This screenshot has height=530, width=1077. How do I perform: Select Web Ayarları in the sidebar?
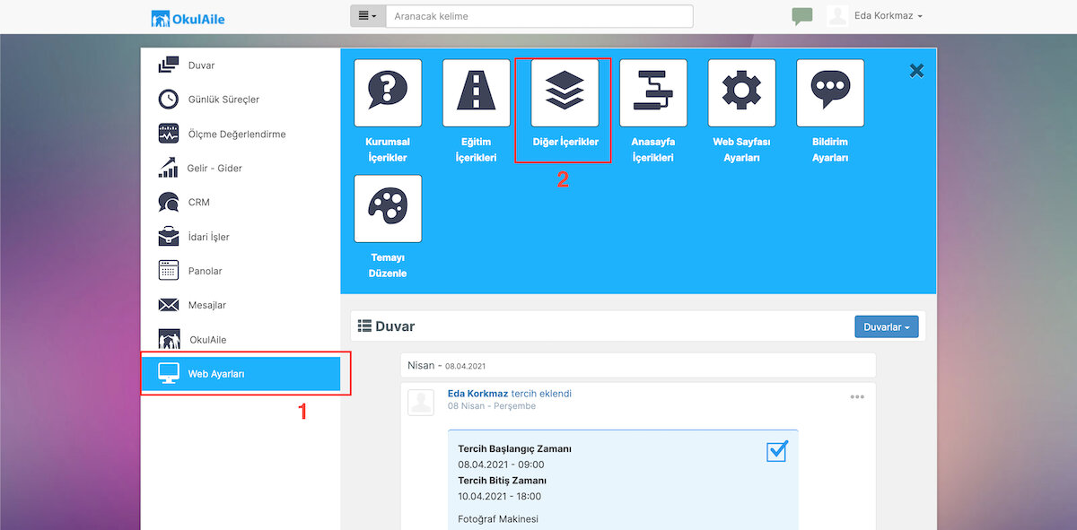(241, 374)
